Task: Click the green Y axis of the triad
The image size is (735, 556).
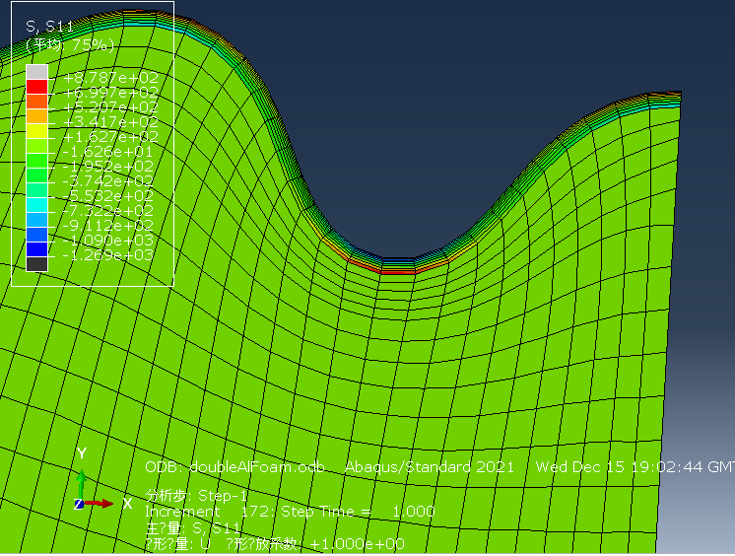Action: pyautogui.click(x=82, y=480)
